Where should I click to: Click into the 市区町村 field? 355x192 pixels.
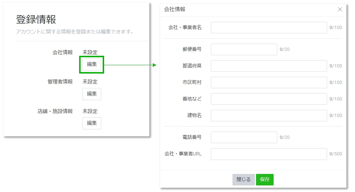tap(269, 82)
